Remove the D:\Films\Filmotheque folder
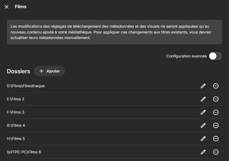 pyautogui.click(x=216, y=86)
